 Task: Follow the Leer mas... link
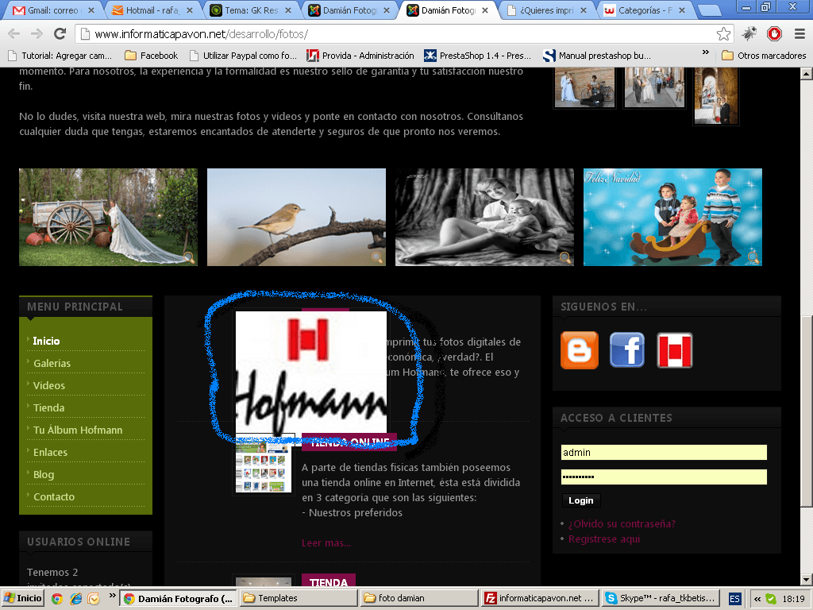coord(326,543)
